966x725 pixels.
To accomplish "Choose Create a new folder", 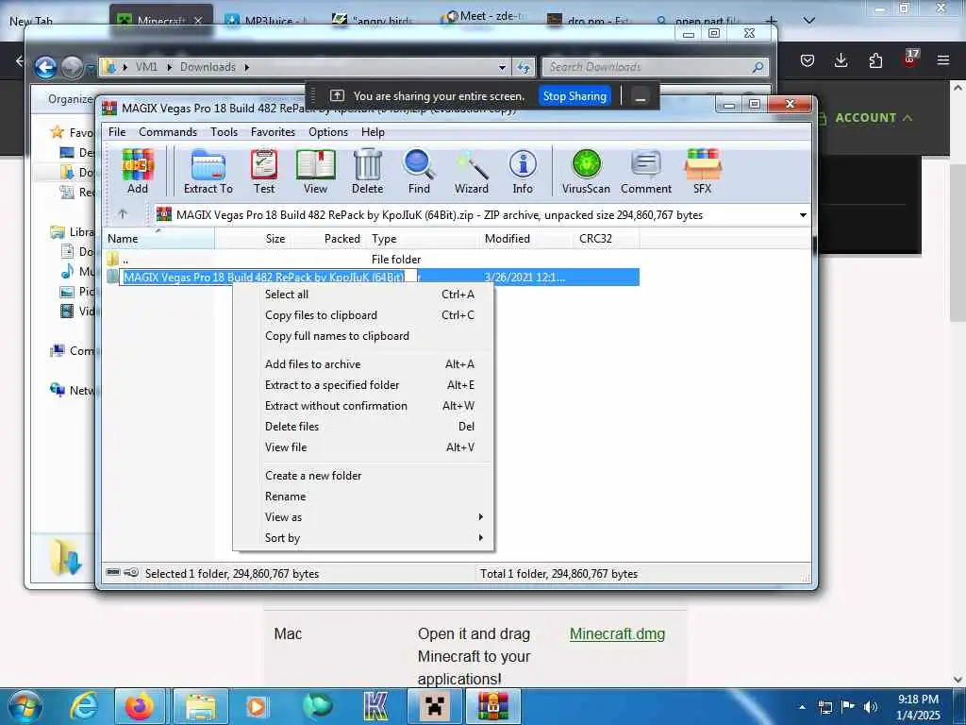I will click(363, 476).
